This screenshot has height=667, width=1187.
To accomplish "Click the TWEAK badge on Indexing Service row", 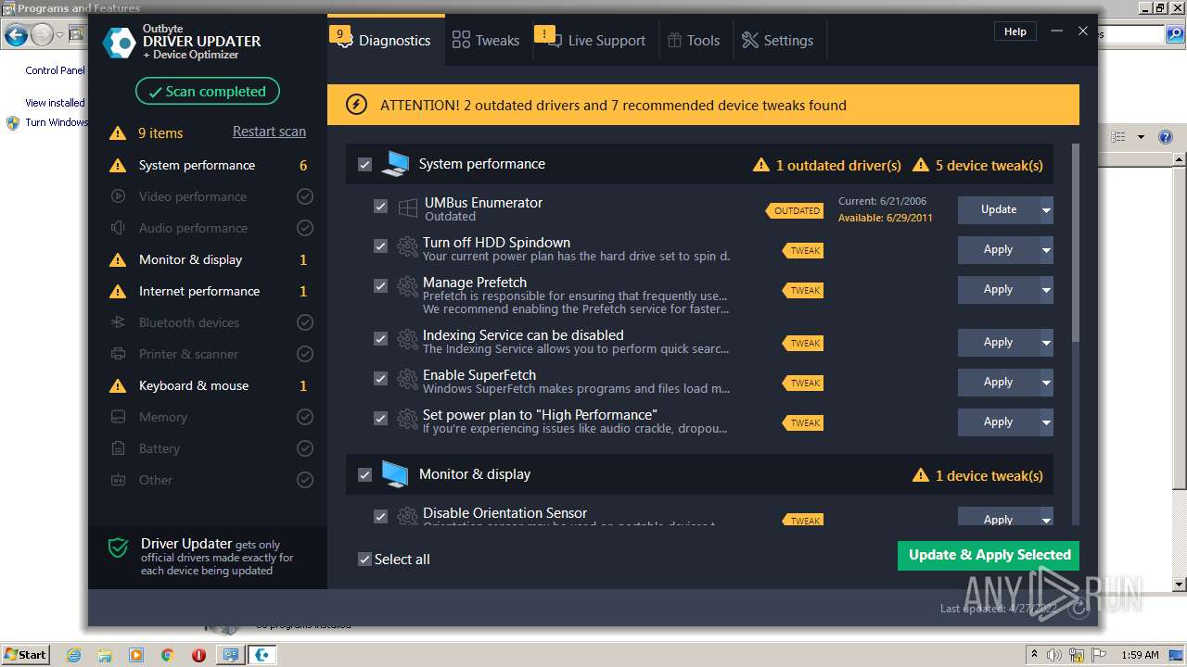I will click(x=802, y=343).
